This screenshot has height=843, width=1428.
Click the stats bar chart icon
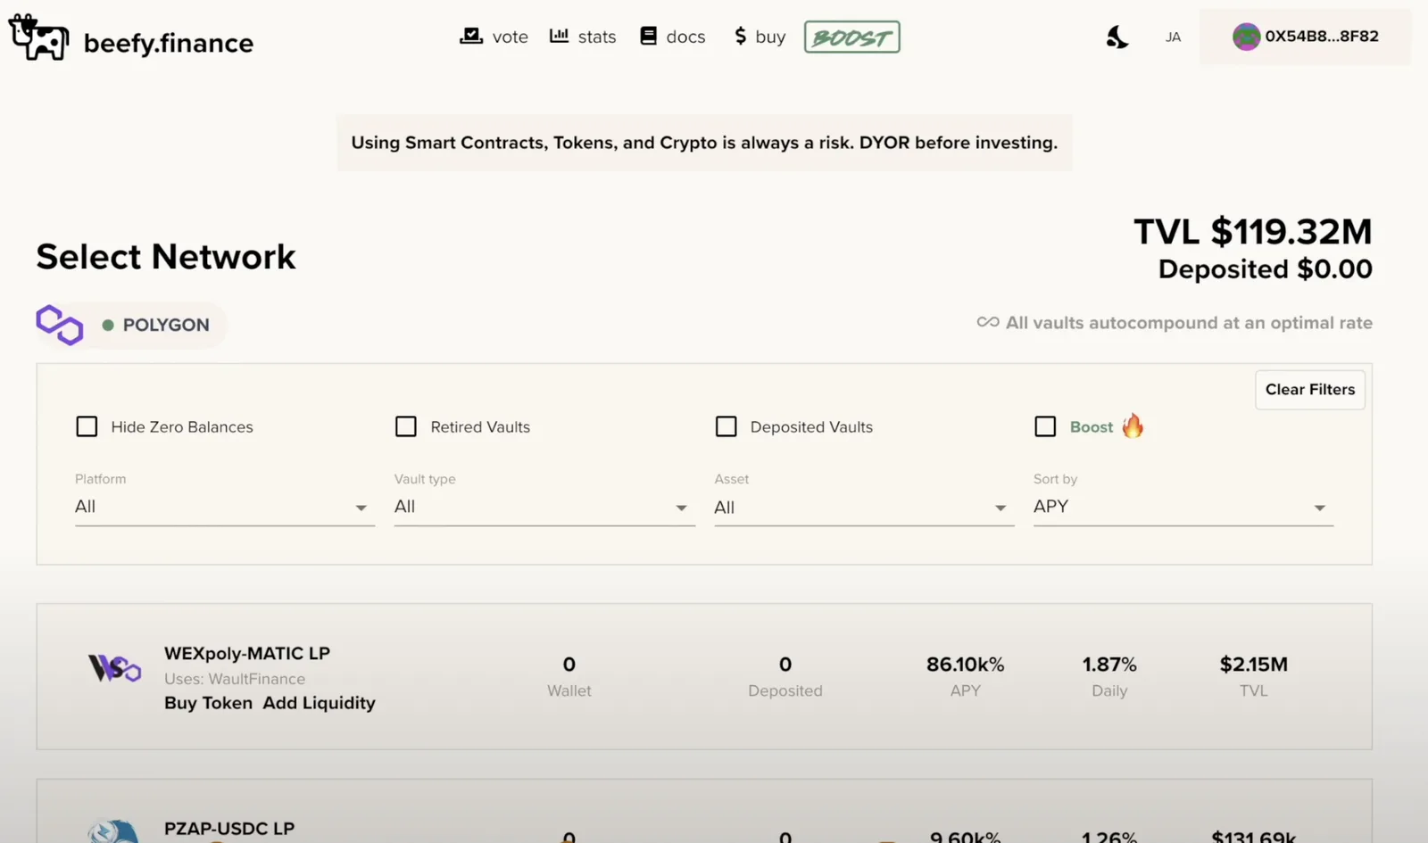point(559,36)
